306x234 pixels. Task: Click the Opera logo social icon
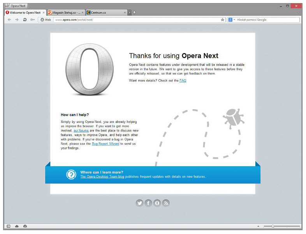pos(157,203)
